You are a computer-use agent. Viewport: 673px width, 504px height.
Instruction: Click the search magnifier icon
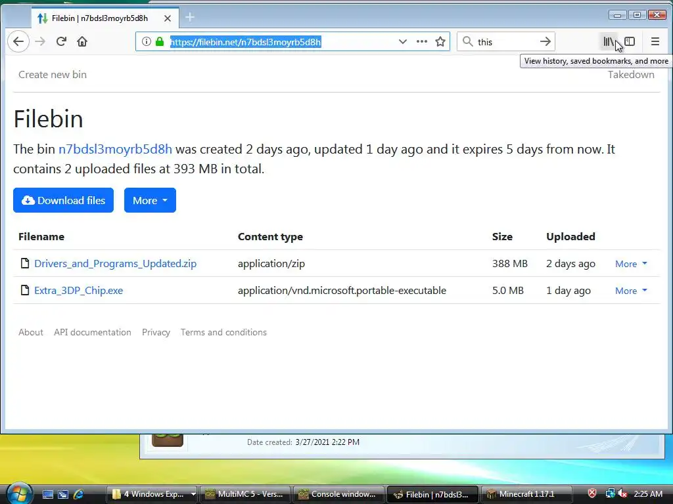[x=468, y=41]
